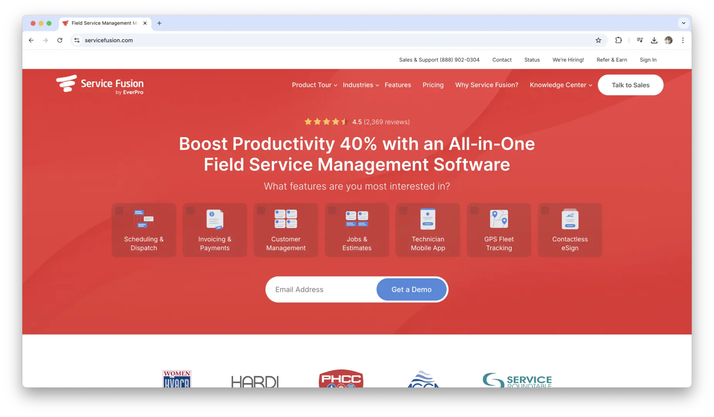Go forward in browser history
Screen dimensions: 714x417
coord(46,40)
